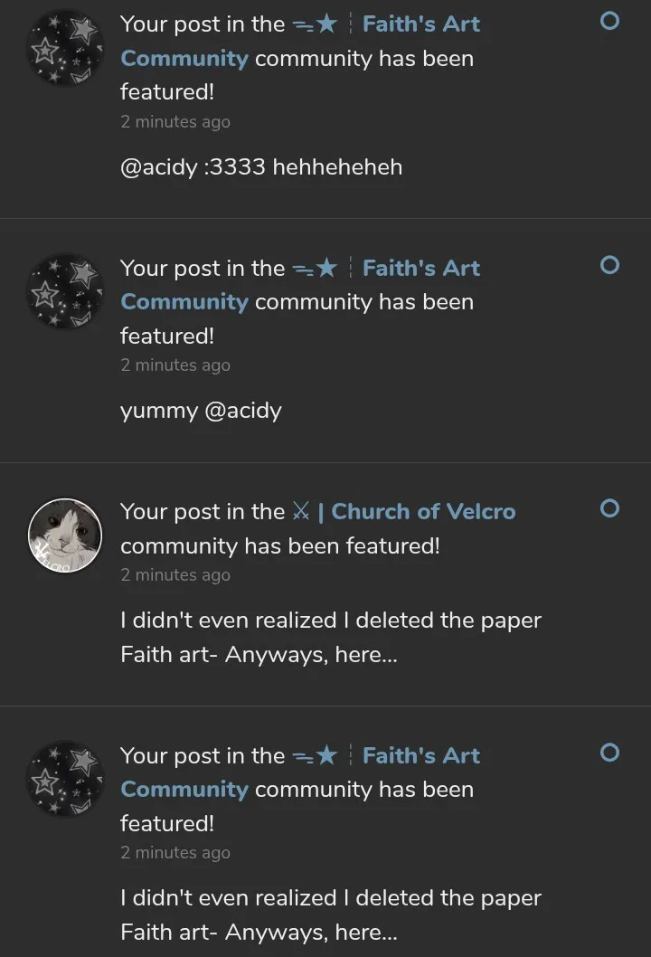Viewport: 651px width, 957px height.
Task: Click the bottom notification's starry avatar
Action: pyautogui.click(x=65, y=779)
